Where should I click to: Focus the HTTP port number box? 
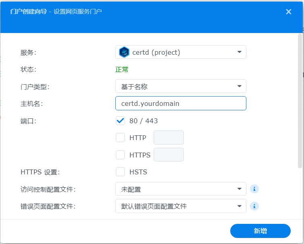169,138
